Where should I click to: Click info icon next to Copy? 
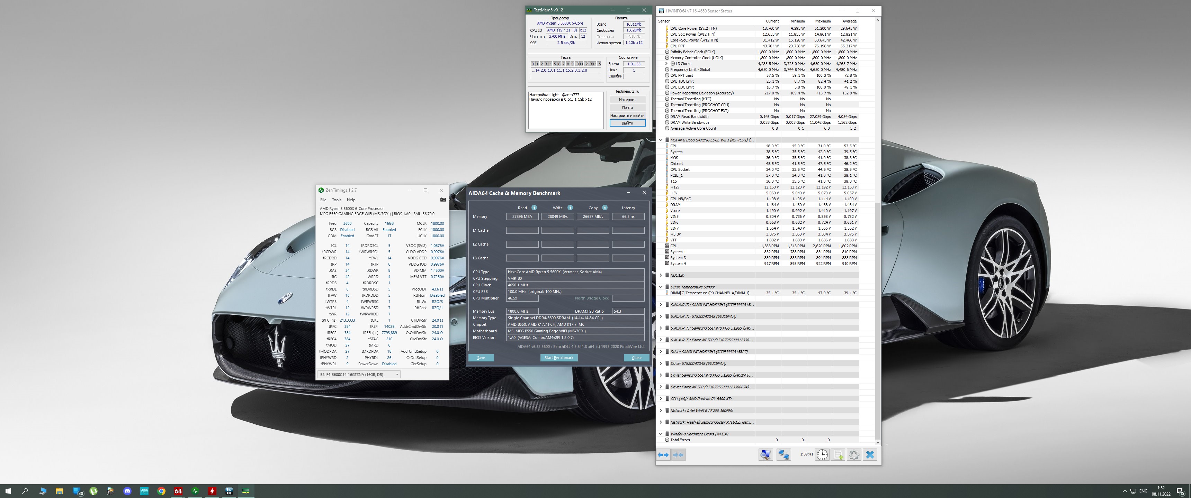605,208
